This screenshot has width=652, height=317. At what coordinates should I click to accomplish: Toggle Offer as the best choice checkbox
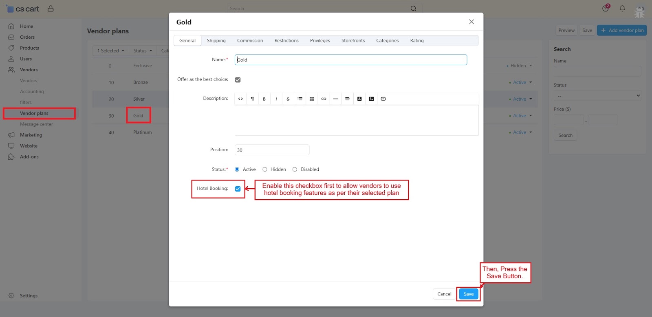238,80
